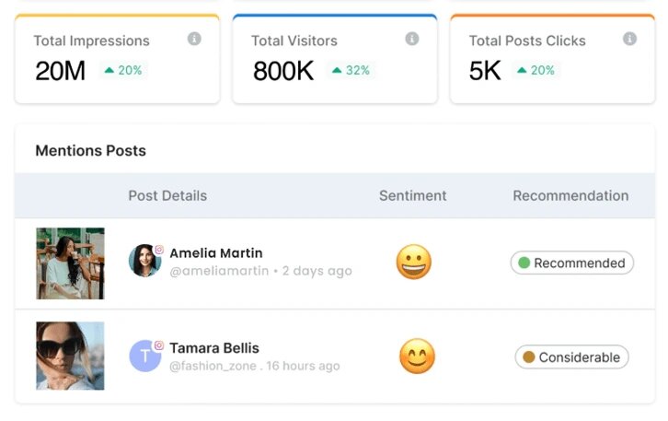Click the 20M impressions value
Image resolution: width=668 pixels, height=421 pixels.
pos(61,71)
